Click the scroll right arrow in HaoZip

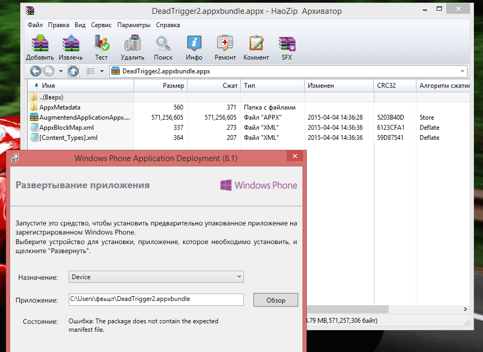465,309
